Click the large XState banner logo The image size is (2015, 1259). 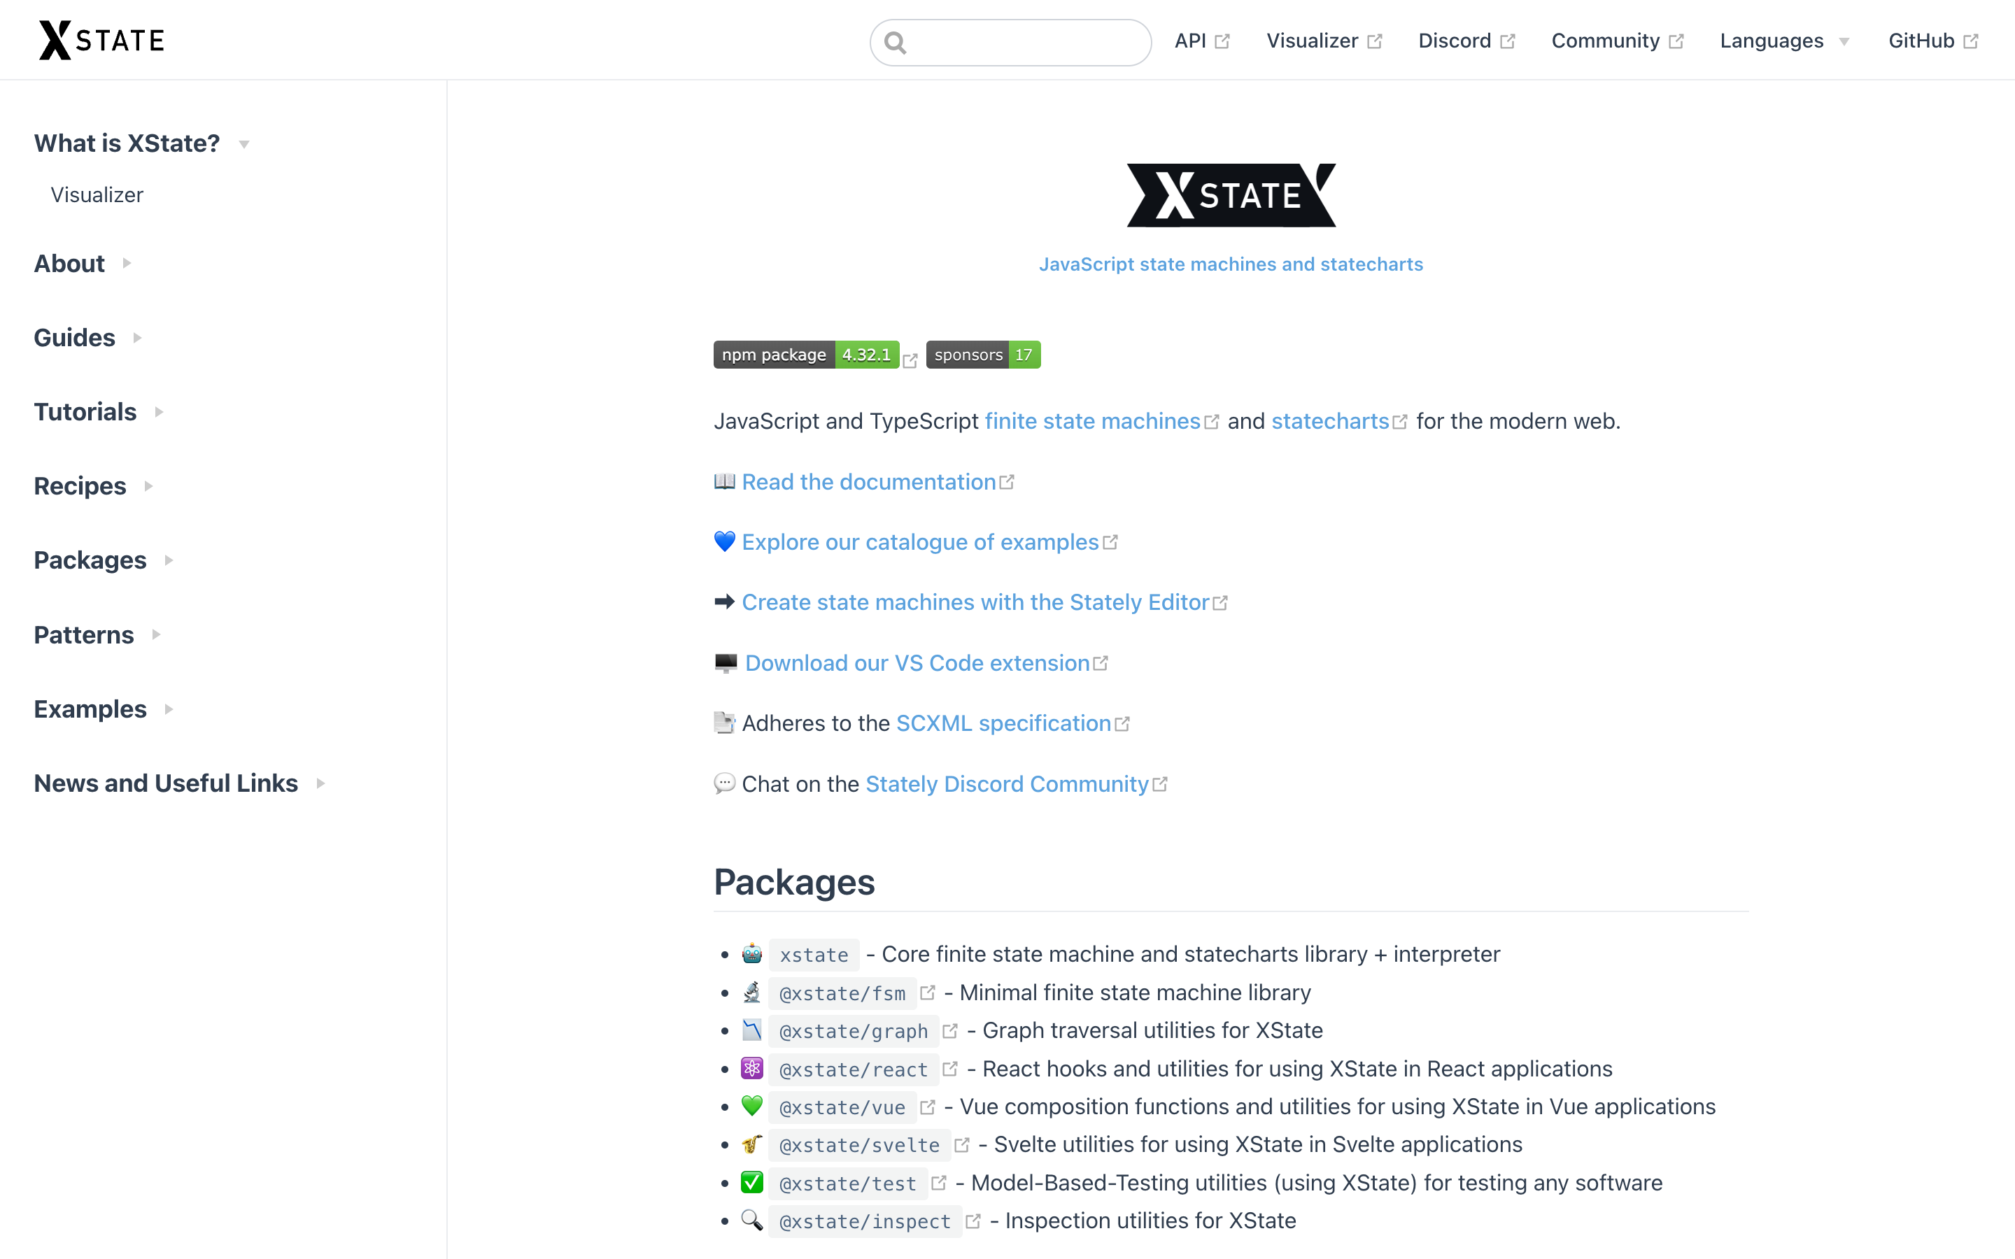[1231, 195]
